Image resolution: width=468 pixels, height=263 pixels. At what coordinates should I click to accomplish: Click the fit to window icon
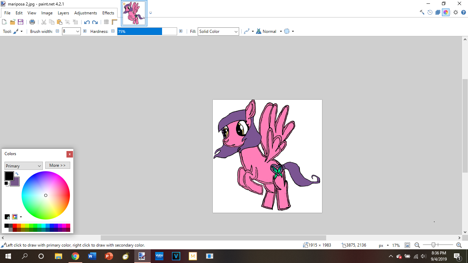tap(407, 245)
